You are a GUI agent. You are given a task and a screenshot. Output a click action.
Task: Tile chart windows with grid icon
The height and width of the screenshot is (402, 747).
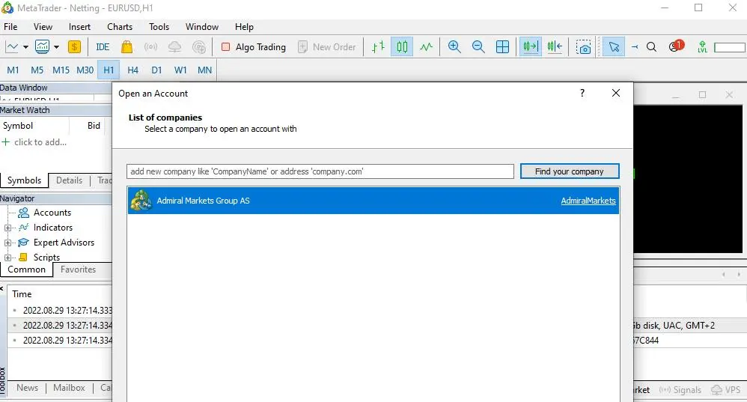(x=502, y=46)
